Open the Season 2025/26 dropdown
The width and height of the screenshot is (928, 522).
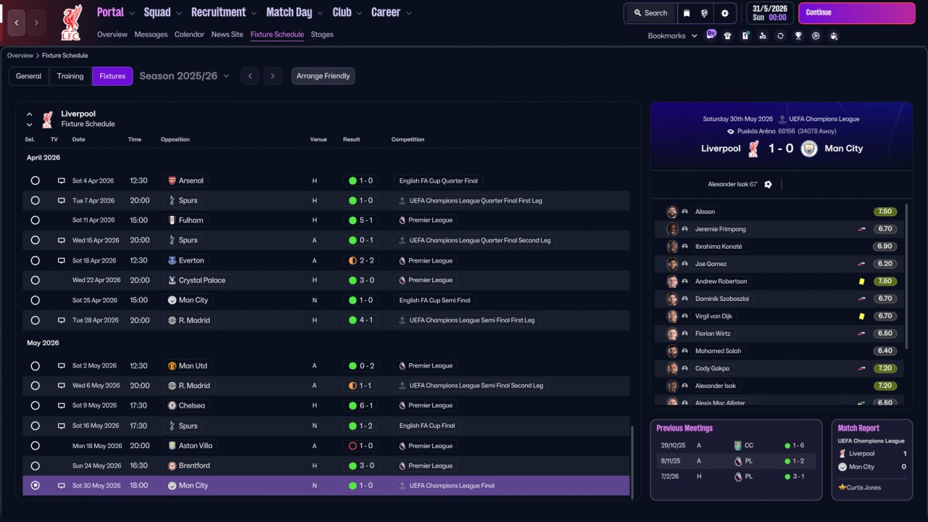click(184, 75)
